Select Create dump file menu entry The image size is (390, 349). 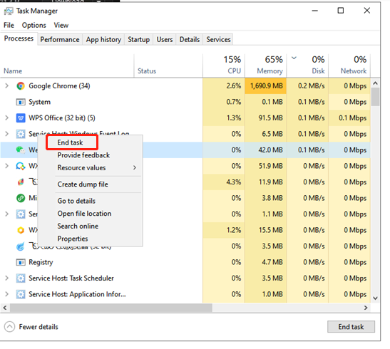83,184
